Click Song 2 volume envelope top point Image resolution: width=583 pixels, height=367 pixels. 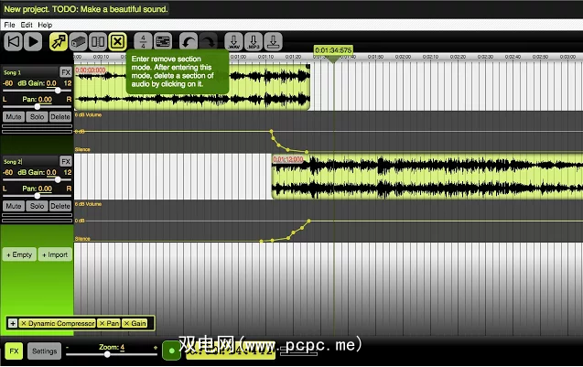coord(309,221)
